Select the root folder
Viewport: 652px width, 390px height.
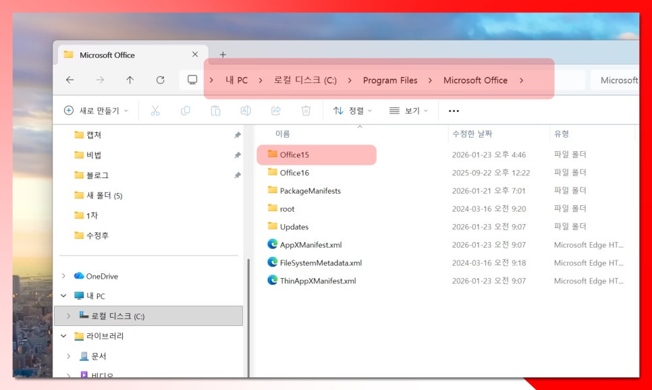tap(281, 208)
